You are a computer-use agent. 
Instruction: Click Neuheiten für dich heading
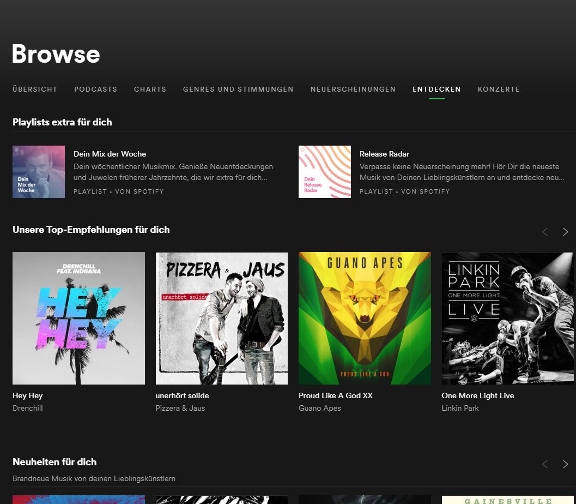point(54,462)
